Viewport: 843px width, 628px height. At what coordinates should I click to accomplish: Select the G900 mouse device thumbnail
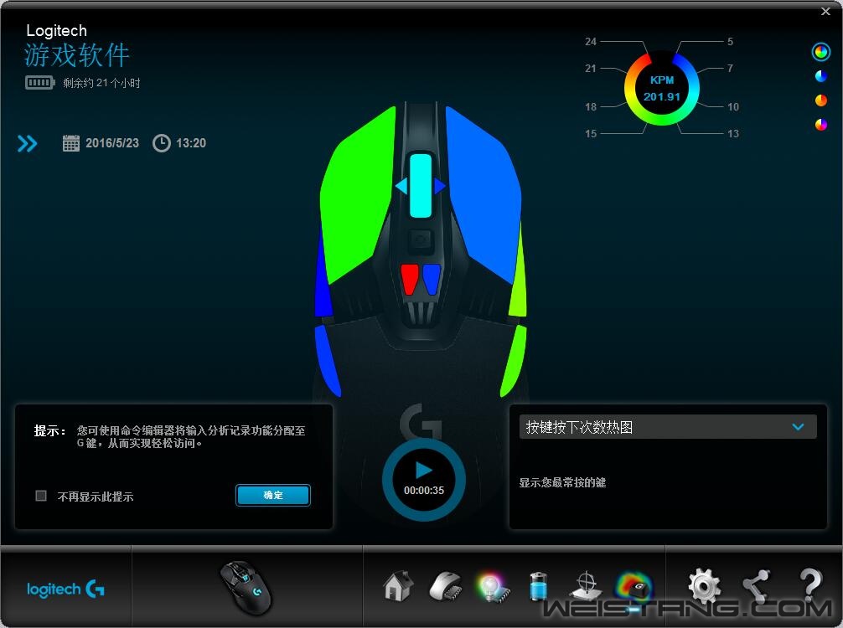[246, 588]
